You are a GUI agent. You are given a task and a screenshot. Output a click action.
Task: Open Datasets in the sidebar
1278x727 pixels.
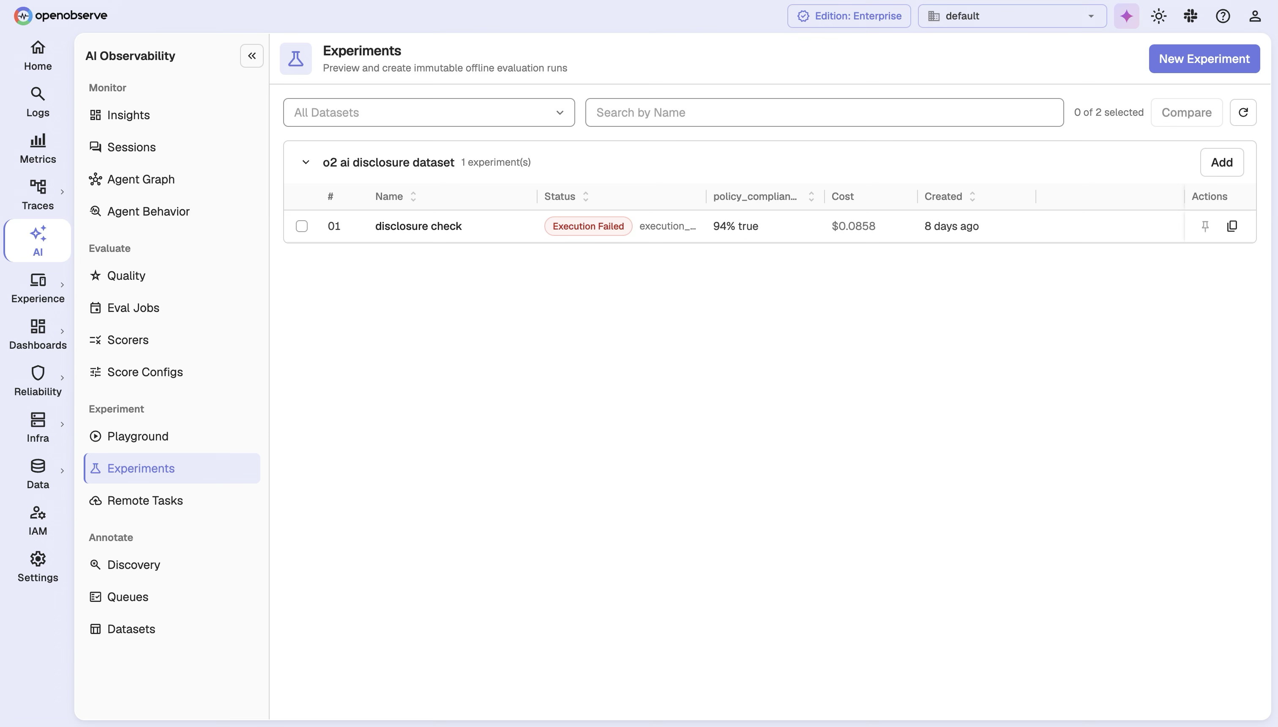(172, 629)
